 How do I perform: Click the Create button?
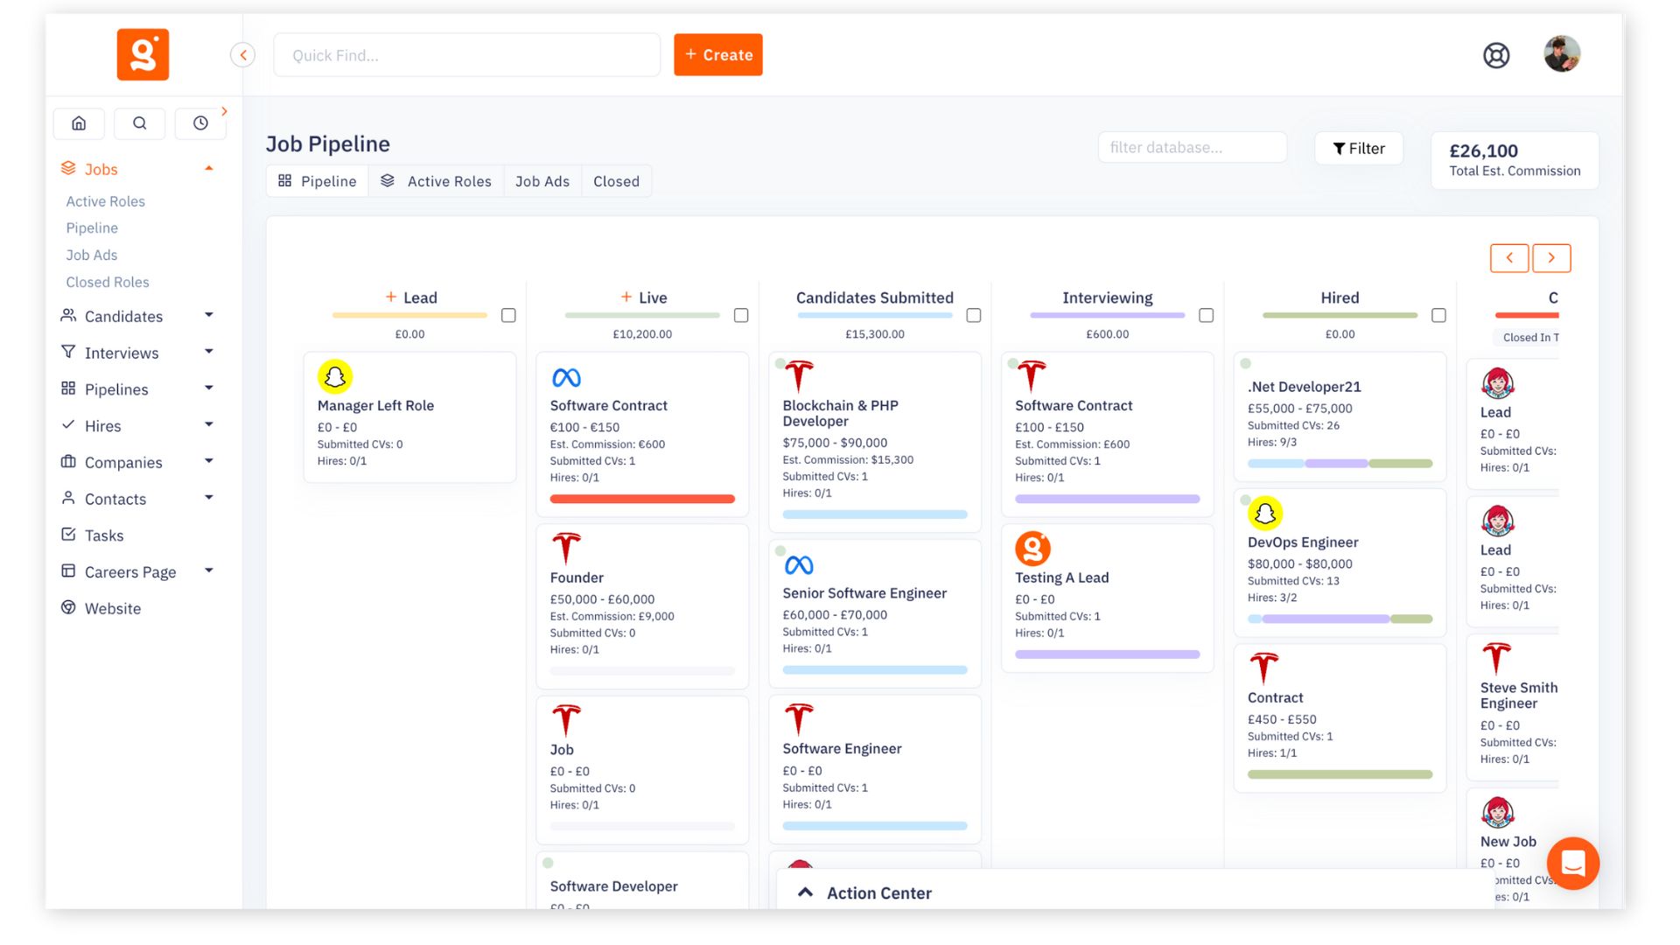pyautogui.click(x=717, y=55)
